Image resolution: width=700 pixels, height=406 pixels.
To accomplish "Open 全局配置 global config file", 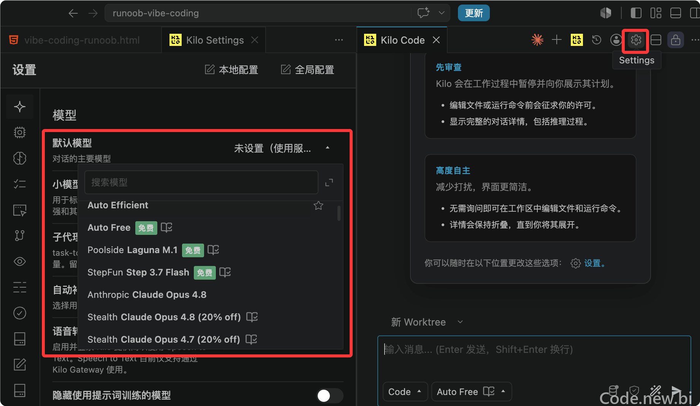I will 307,70.
